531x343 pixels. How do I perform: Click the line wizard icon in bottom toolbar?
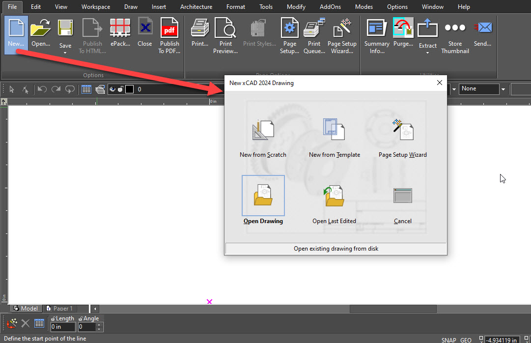(12, 323)
